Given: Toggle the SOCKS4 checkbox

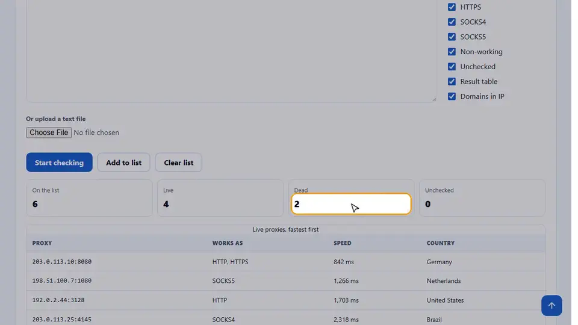Looking at the screenshot, I should pyautogui.click(x=452, y=22).
